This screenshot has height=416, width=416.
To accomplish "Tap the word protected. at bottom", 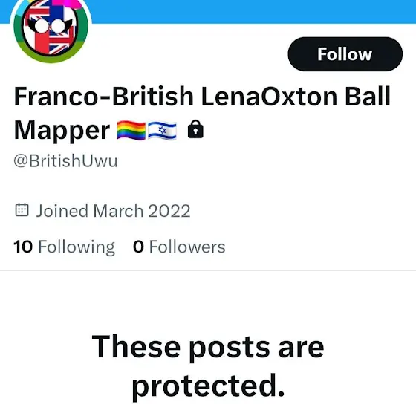I will tap(208, 386).
